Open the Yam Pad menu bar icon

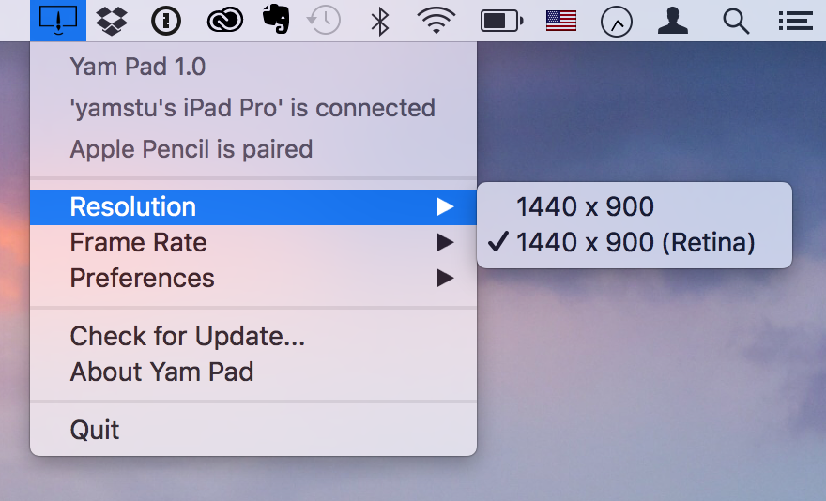point(58,21)
